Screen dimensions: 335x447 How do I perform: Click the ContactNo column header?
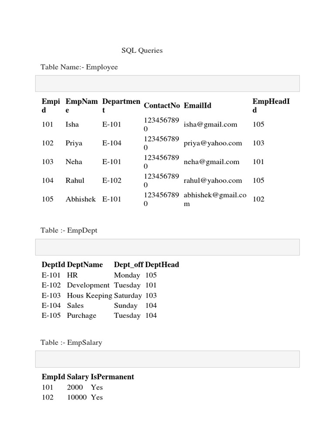tap(162, 106)
